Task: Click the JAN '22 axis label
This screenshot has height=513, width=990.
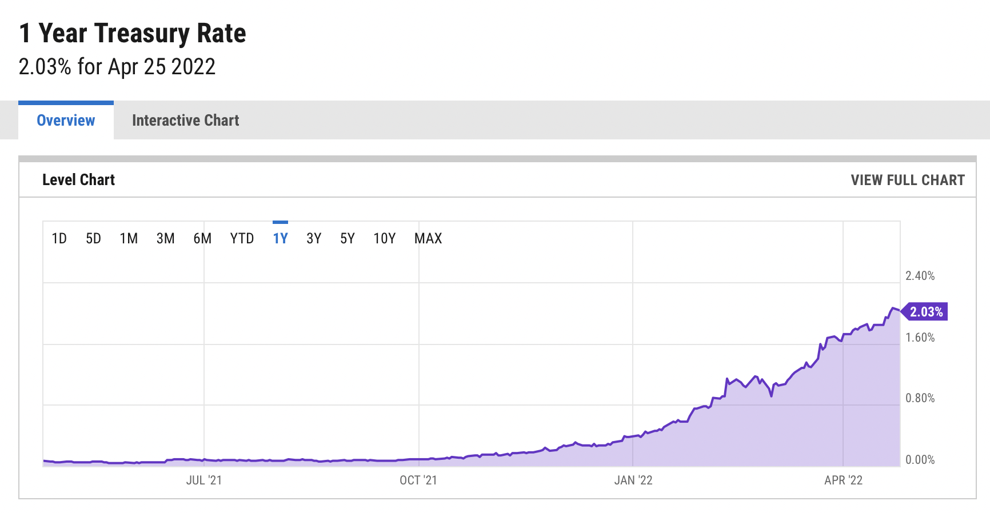Action: tap(633, 480)
